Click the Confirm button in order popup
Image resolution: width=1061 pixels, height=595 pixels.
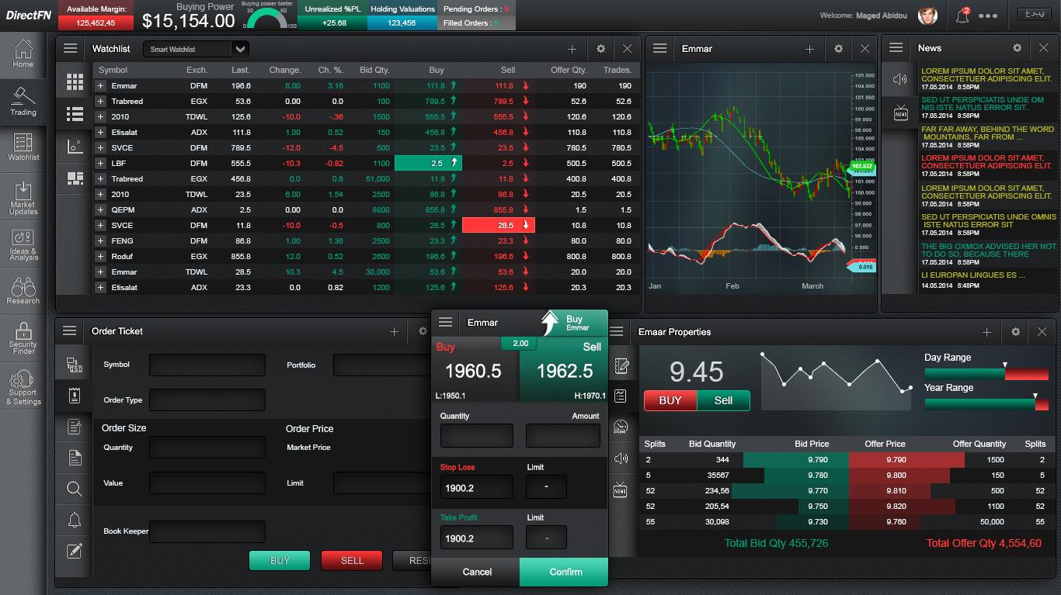(x=565, y=572)
